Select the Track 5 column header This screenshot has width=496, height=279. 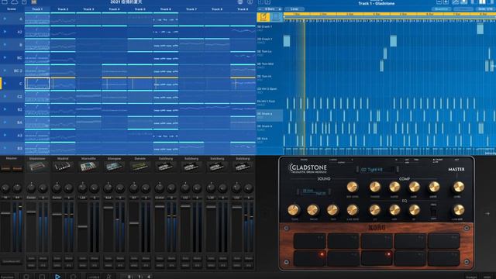(139, 9)
